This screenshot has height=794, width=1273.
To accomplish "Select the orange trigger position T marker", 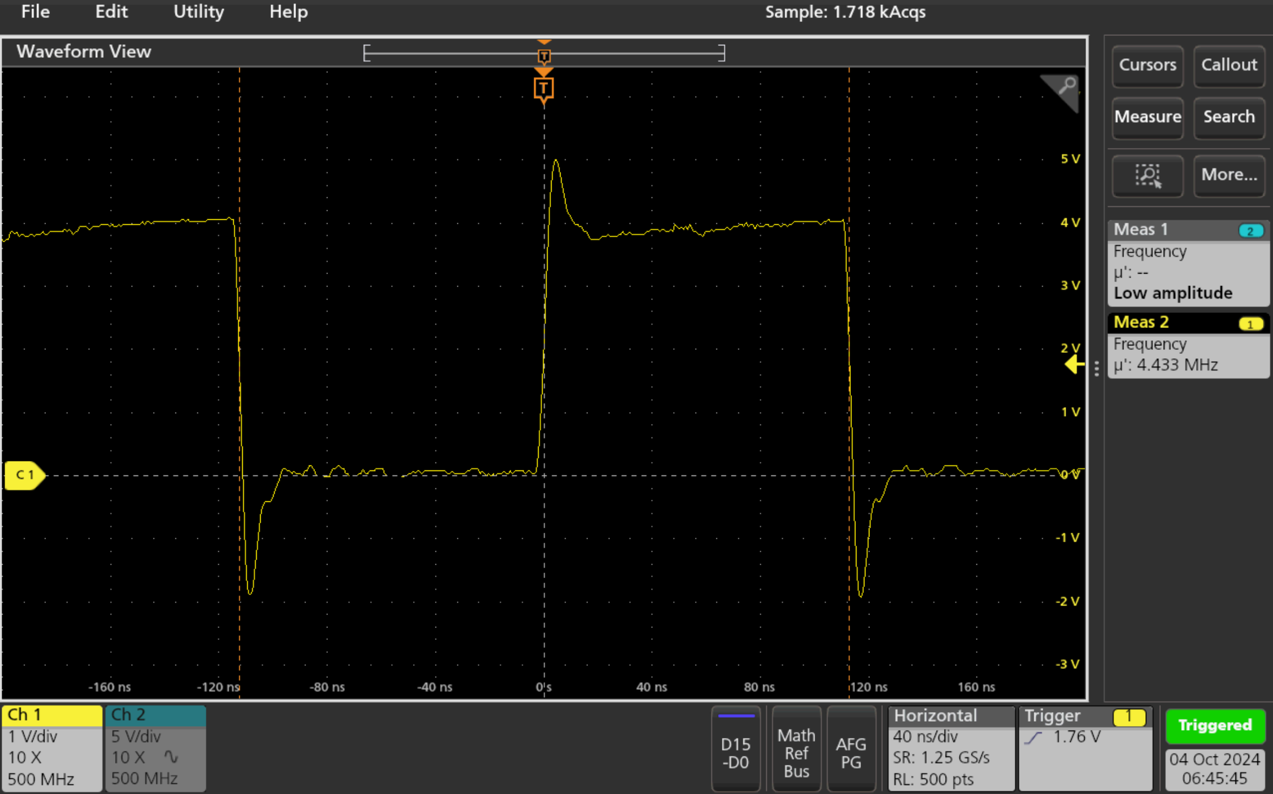I will [543, 89].
